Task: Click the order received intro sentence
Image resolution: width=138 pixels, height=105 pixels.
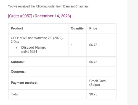Action: (x=48, y=6)
